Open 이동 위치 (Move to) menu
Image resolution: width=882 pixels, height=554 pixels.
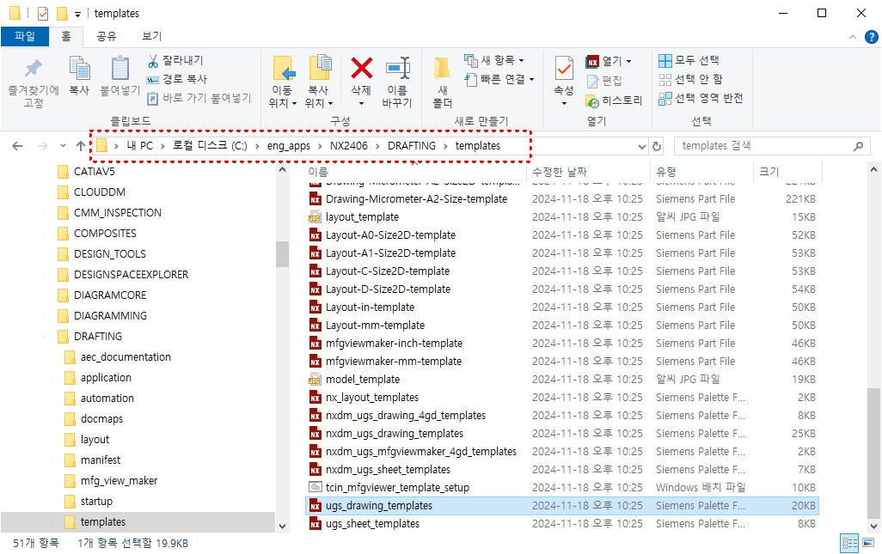click(x=282, y=82)
